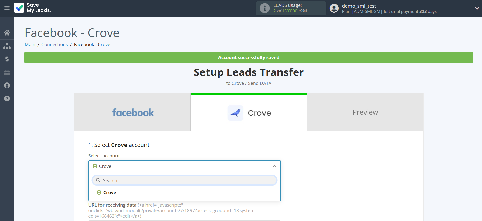Viewport: 482px width, 221px height.
Task: Click the Facebook - Crove page title
Action: [72, 33]
